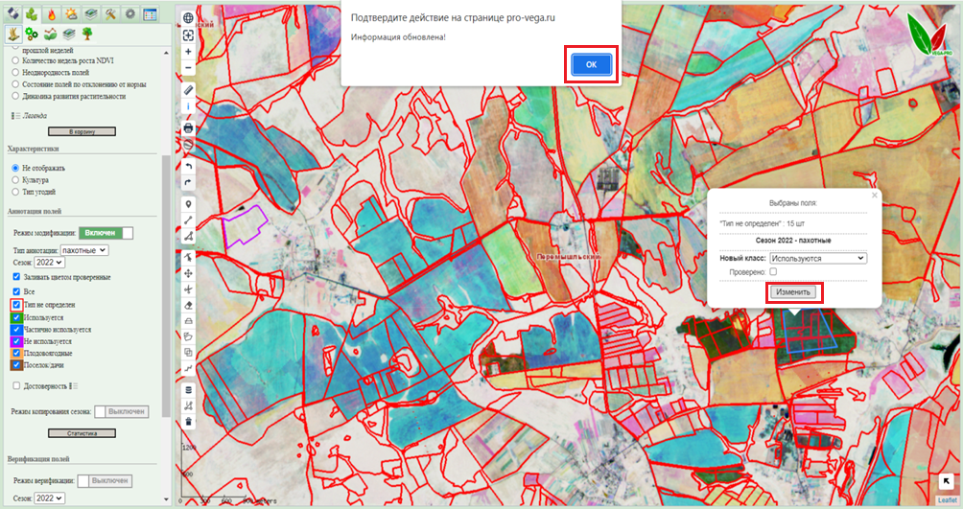Check the 'Проверено' checkbox in popup
The width and height of the screenshot is (963, 509).
pos(773,272)
